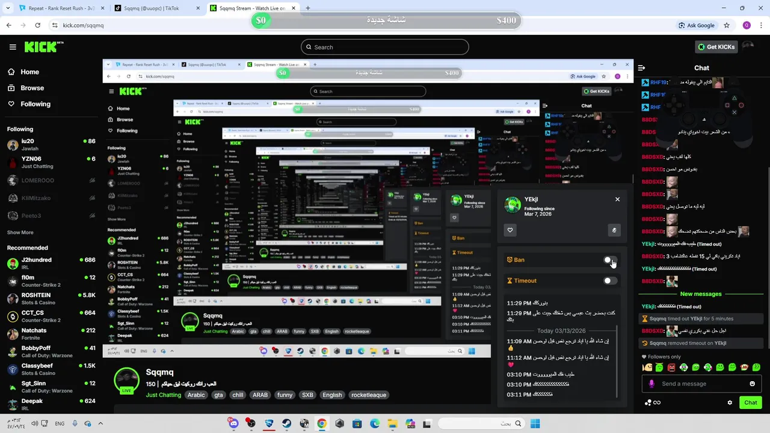
Task: Expand Show More under Following
Action: pos(20,232)
